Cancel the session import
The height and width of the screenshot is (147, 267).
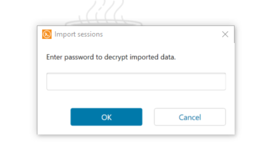point(190,117)
